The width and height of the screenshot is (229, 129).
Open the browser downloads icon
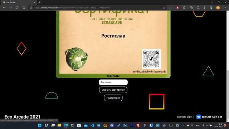coord(204,8)
